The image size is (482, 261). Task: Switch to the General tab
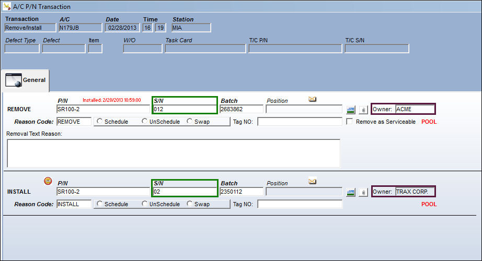coord(26,80)
